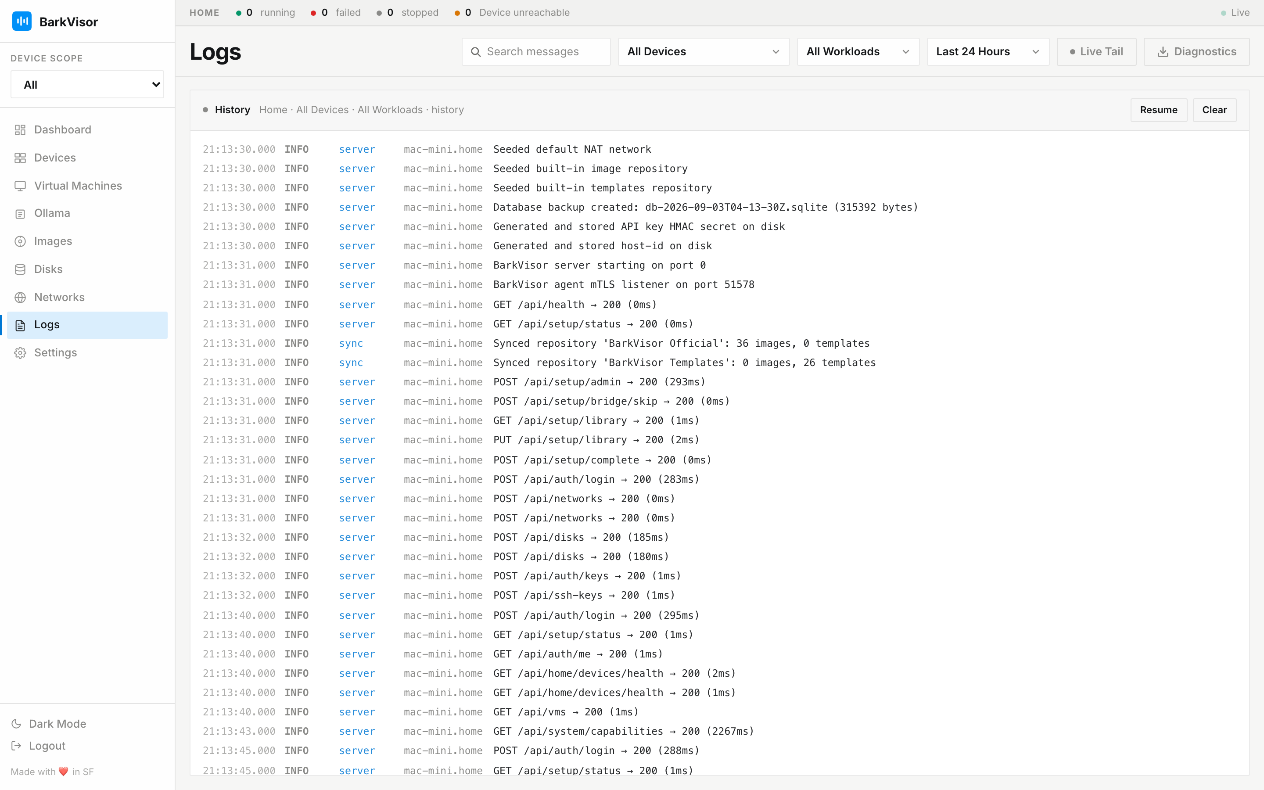Click the Dark Mode moon icon

[17, 724]
